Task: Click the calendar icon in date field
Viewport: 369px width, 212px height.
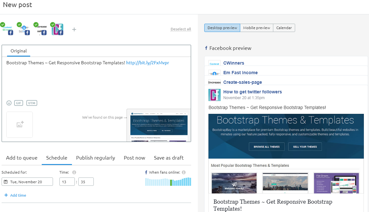Action: 6,182
